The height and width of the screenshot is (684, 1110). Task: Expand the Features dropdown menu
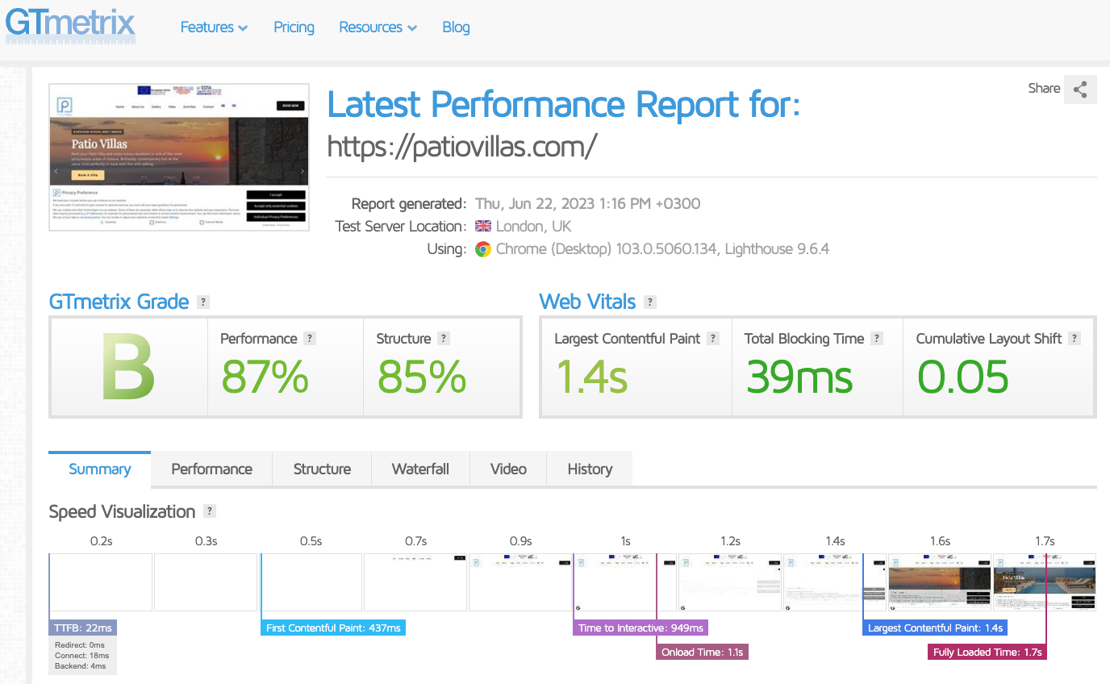tap(214, 27)
